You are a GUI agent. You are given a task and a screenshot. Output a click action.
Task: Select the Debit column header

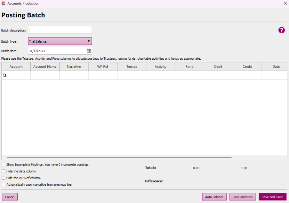coord(218,67)
